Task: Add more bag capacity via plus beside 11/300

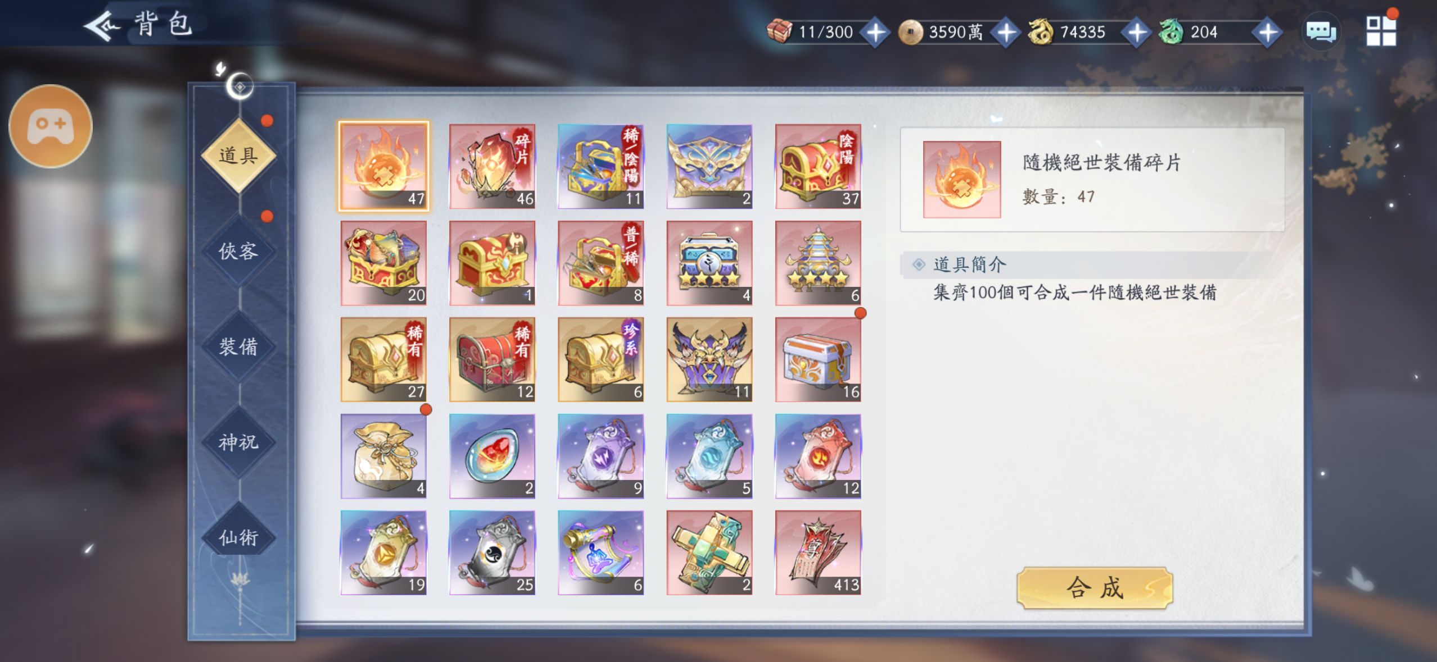Action: 875,32
